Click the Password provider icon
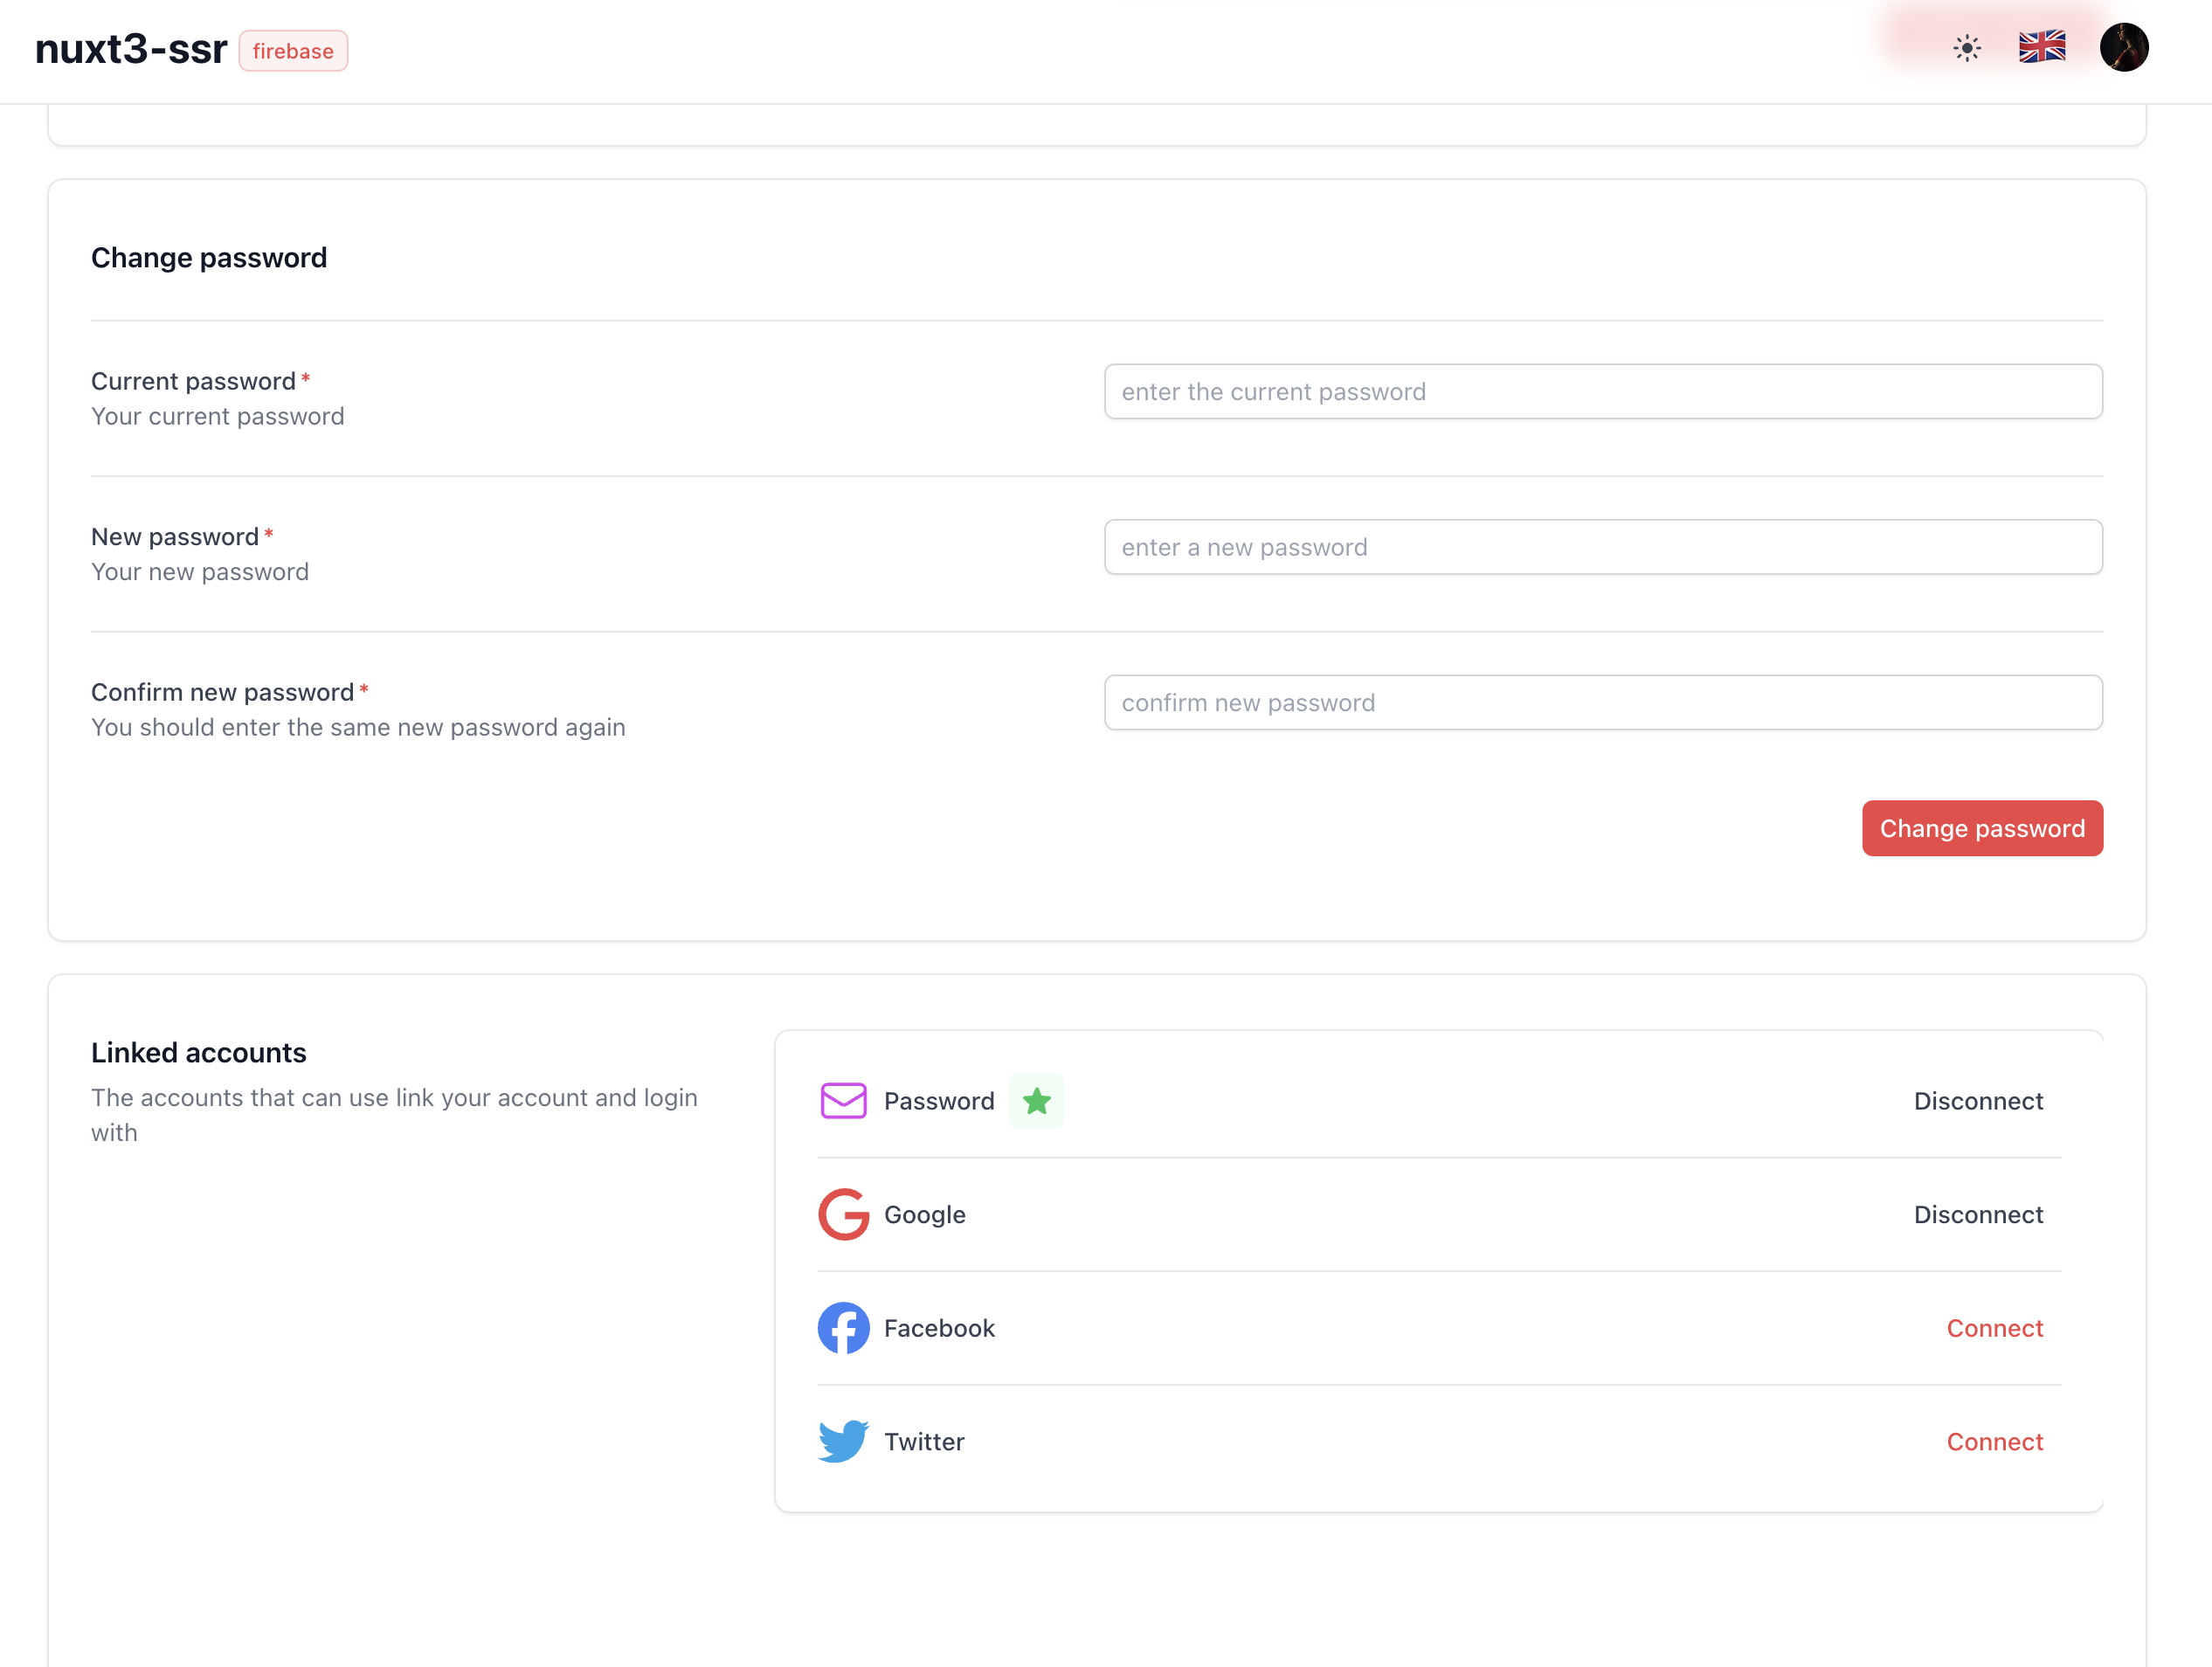 tap(842, 1100)
